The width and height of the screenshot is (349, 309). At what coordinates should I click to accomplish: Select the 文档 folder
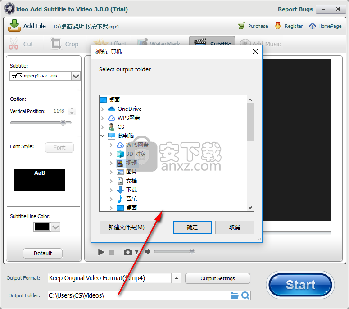pyautogui.click(x=131, y=181)
